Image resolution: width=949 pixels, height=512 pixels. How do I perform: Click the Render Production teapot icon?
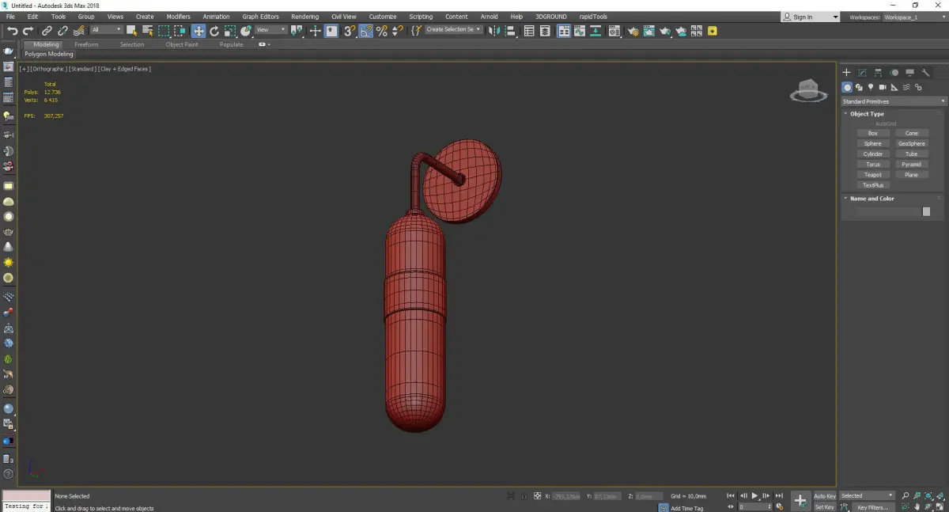pyautogui.click(x=665, y=31)
